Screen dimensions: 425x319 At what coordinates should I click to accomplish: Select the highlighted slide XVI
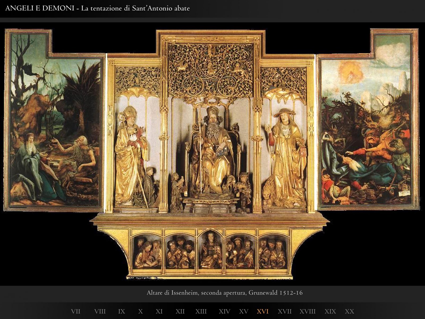pyautogui.click(x=263, y=311)
